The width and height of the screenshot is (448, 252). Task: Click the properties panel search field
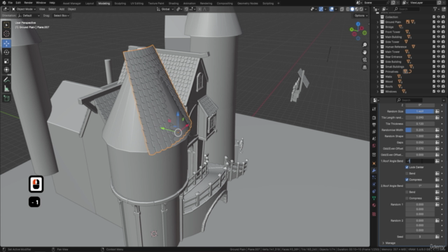tap(409, 100)
